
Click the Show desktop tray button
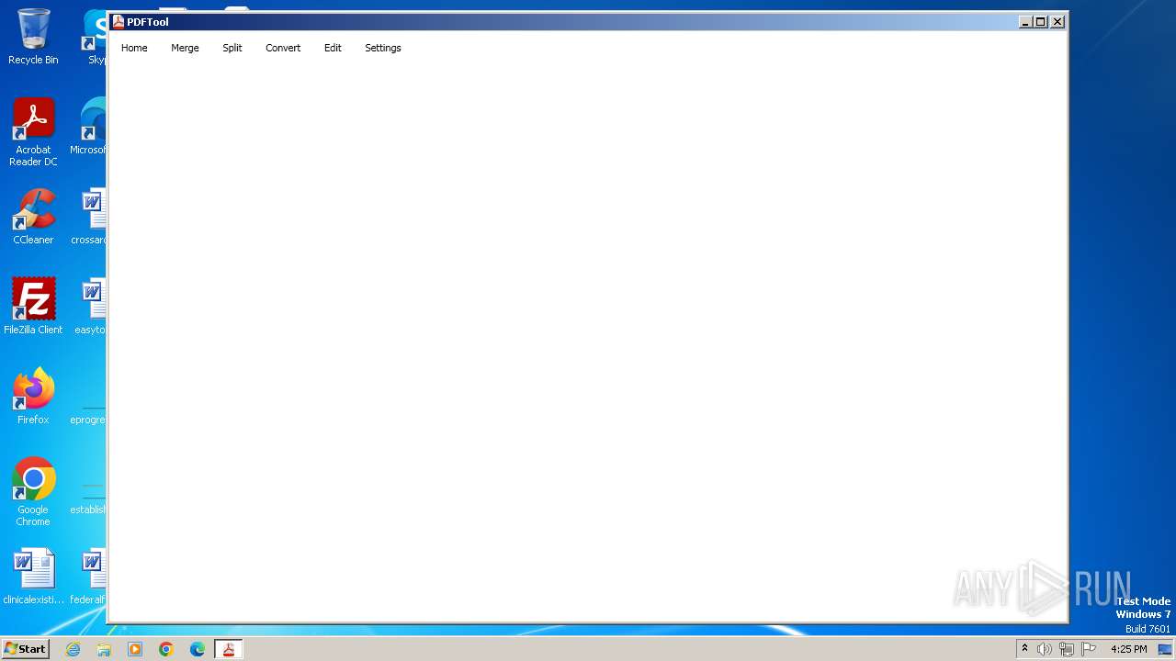(x=1165, y=649)
